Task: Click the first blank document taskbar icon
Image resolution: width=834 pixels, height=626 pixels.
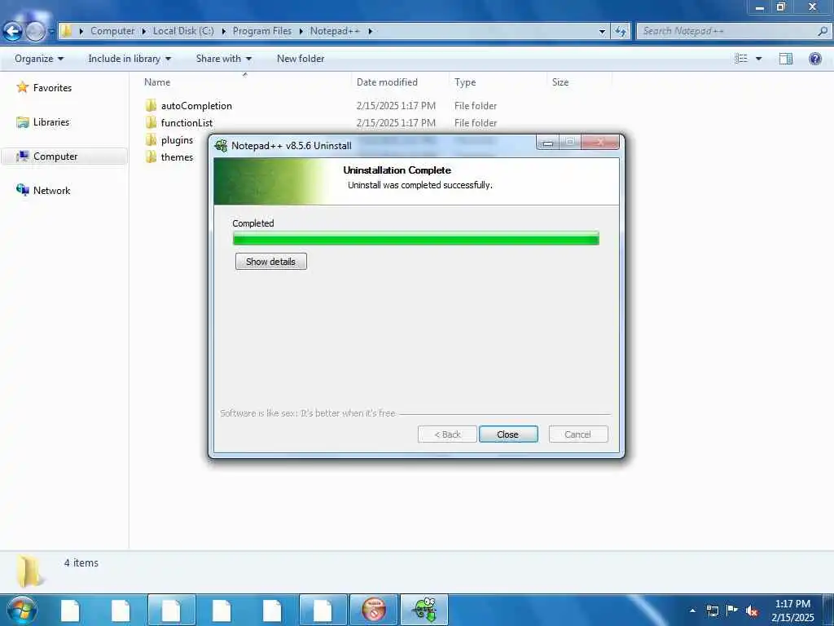Action: coord(70,610)
